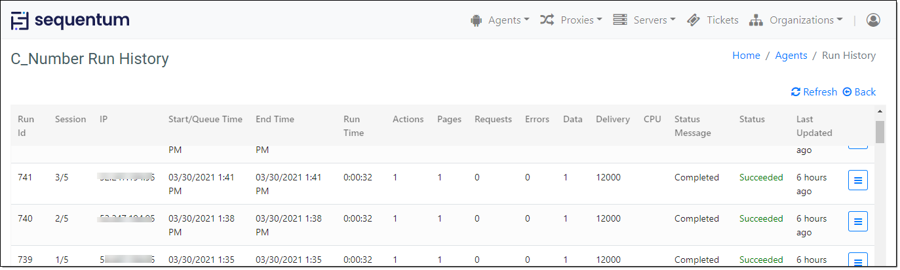Click the Servers rack icon
Screen dimensions: 900x270
tap(619, 20)
